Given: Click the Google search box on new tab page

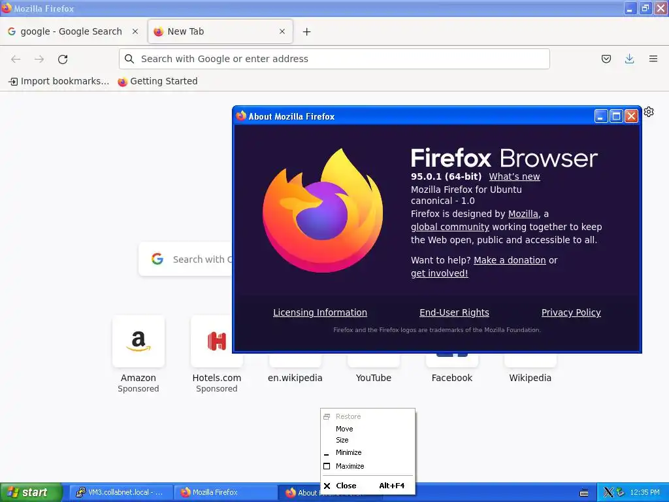Looking at the screenshot, I should point(186,259).
